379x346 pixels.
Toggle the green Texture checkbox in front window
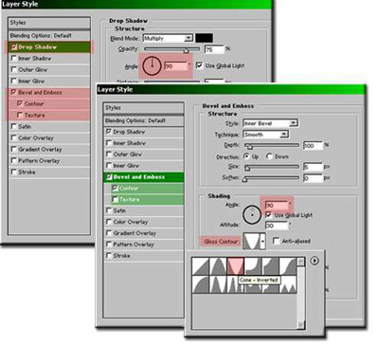(x=116, y=199)
